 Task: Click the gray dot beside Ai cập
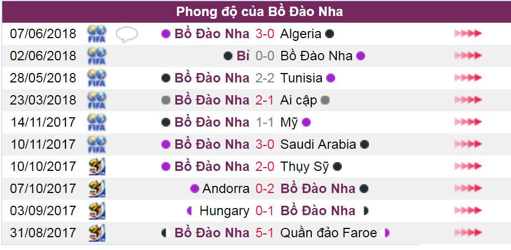(325, 100)
